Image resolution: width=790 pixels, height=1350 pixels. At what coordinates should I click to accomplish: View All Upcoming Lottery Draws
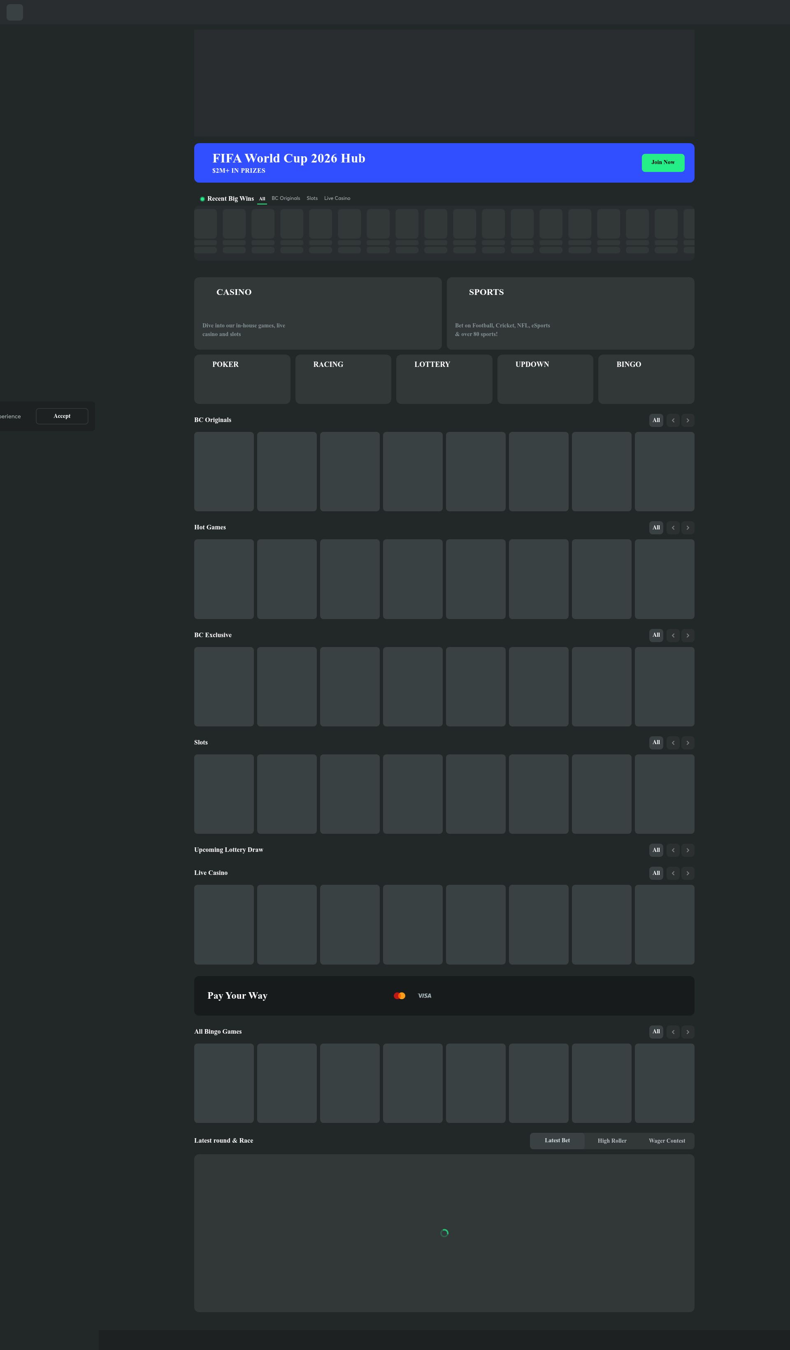(x=656, y=850)
